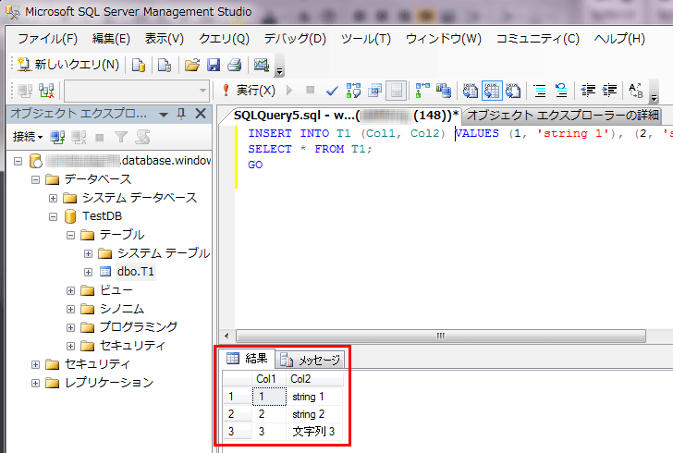Screen dimensions: 673x453
Task: Click the connect Object Explorer icon
Action: (x=57, y=138)
